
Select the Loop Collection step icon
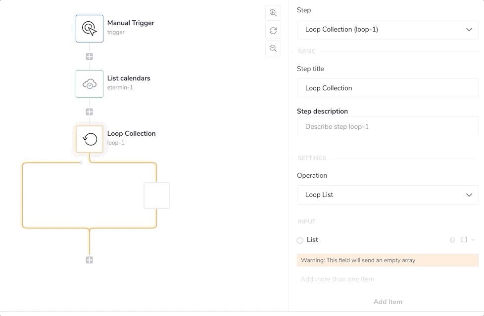point(90,139)
